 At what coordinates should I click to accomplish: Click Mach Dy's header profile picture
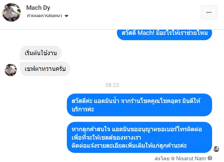(12, 12)
